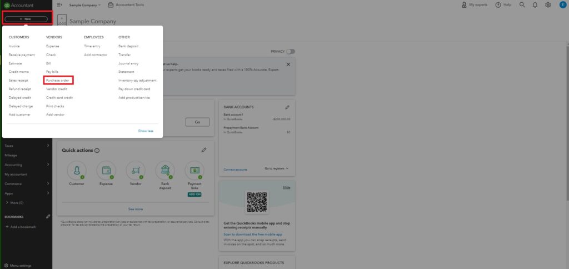The height and width of the screenshot is (269, 569).
Task: Expand the Commerce sidebar item
Action: pos(27,184)
